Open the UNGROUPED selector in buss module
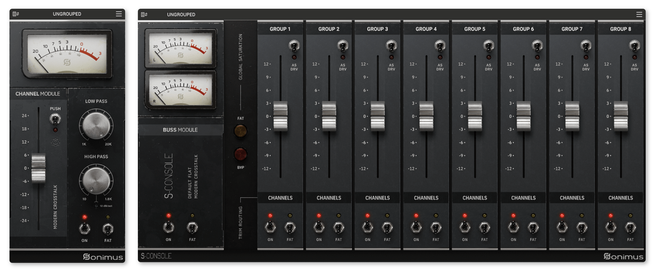 [x=181, y=15]
